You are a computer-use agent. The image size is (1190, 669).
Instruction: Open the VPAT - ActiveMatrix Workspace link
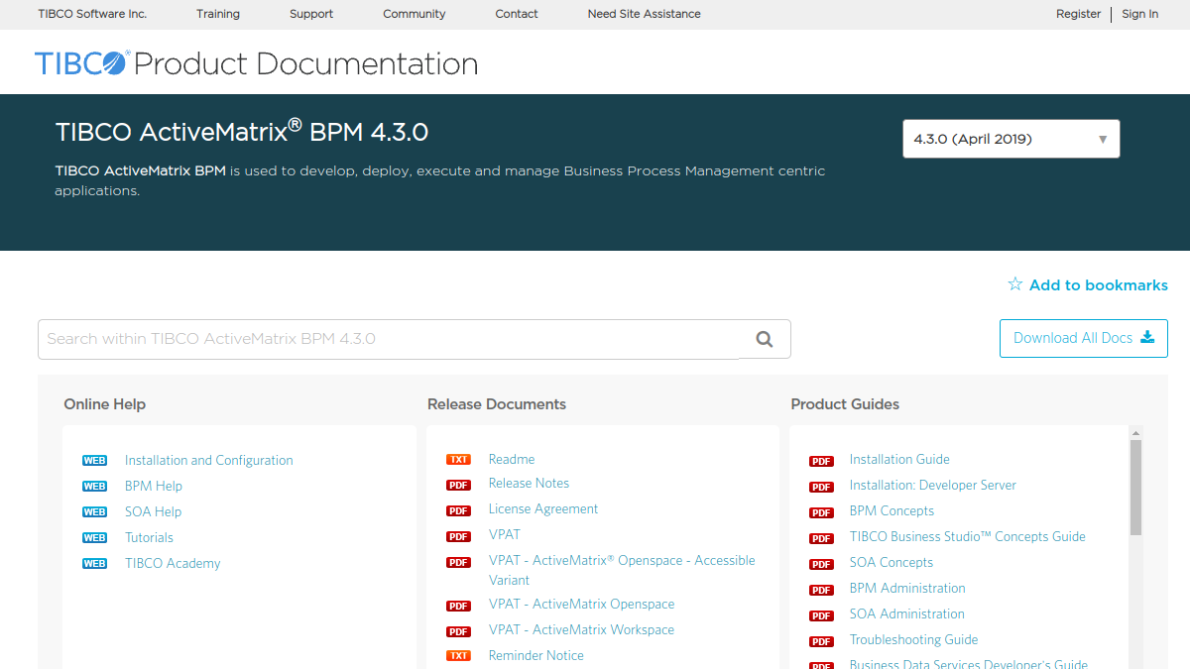581,629
